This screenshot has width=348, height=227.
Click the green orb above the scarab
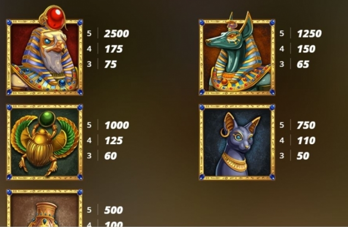(47, 119)
